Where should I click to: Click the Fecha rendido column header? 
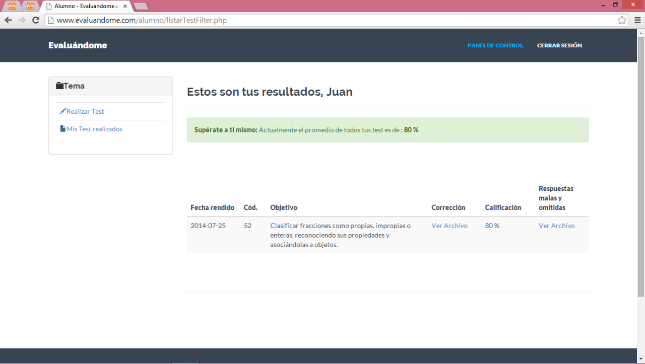(x=212, y=207)
